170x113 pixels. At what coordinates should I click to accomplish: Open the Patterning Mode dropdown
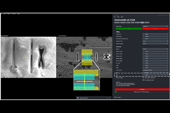155,44
